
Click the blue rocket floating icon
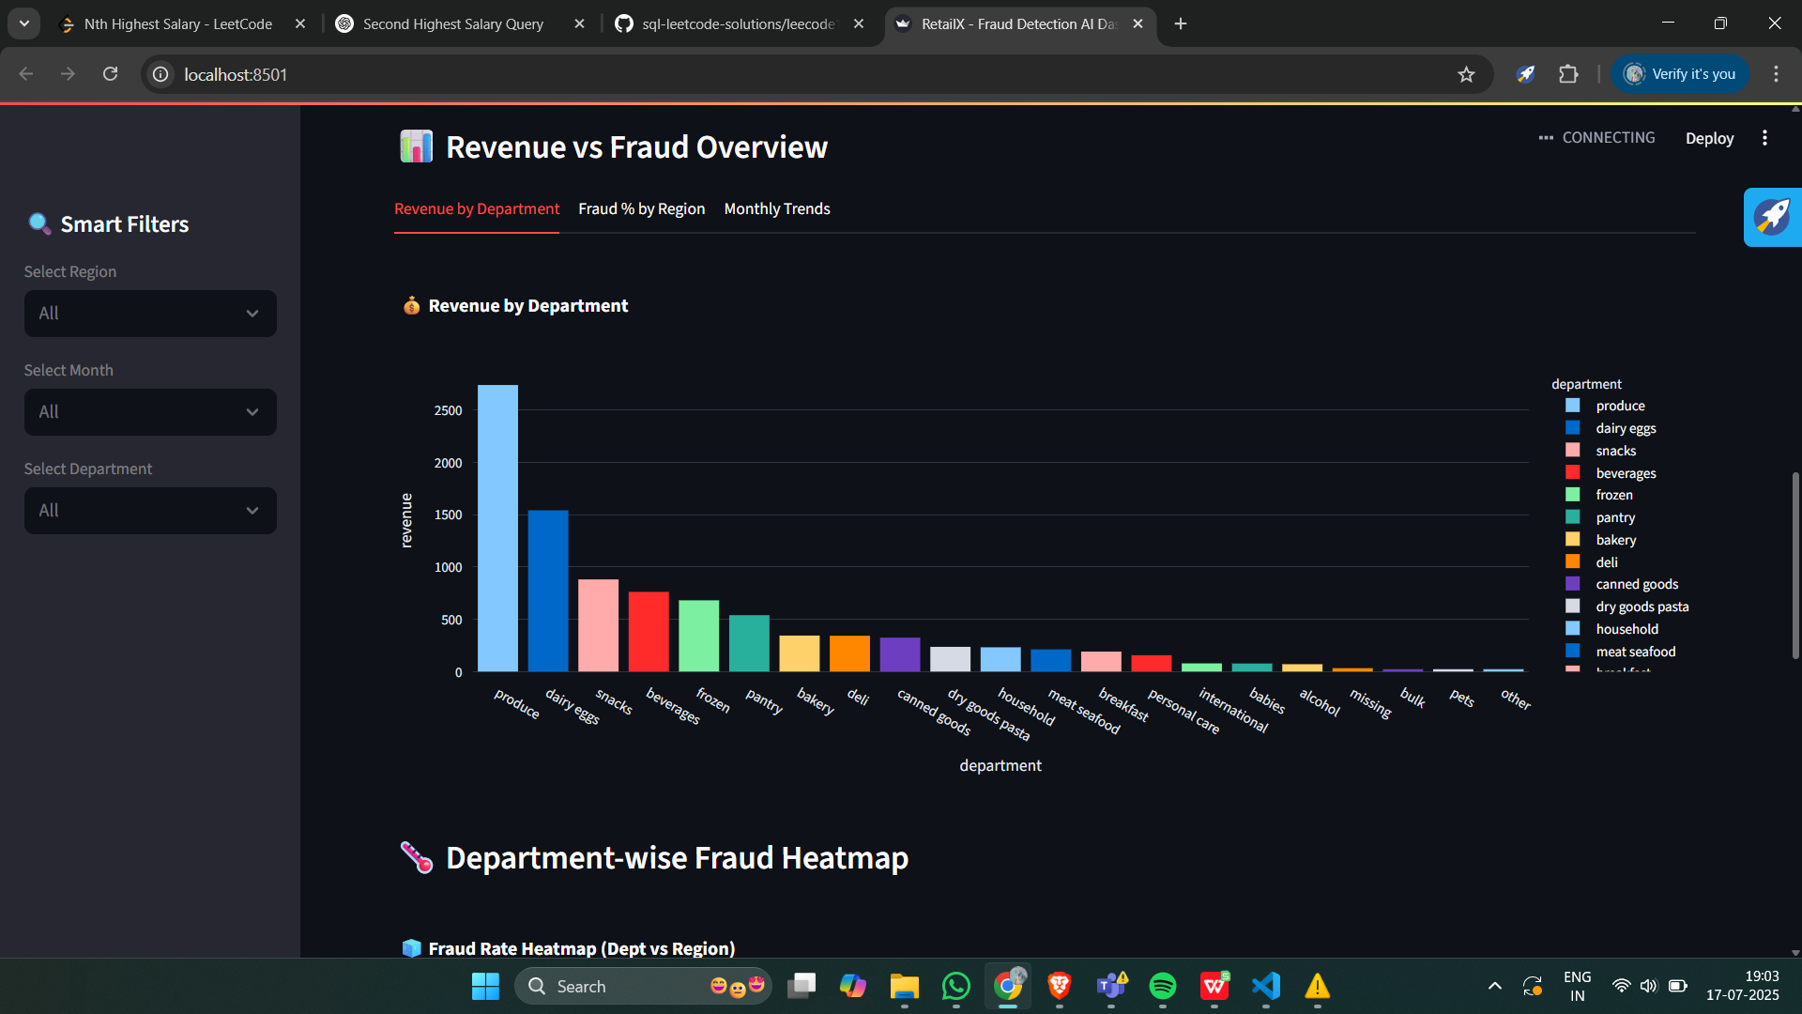click(1772, 217)
